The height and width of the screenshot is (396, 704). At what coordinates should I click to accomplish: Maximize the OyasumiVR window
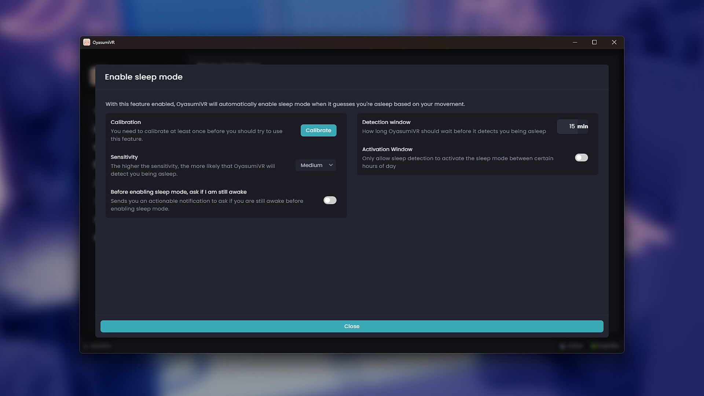tap(594, 42)
